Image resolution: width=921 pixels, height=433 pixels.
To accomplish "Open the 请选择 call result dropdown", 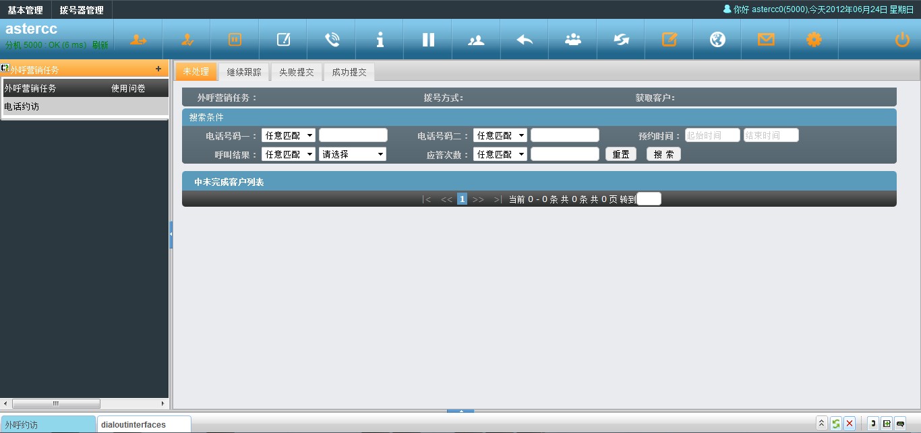I will (352, 154).
